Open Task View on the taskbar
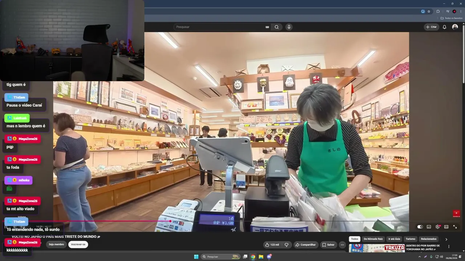 click(x=245, y=257)
